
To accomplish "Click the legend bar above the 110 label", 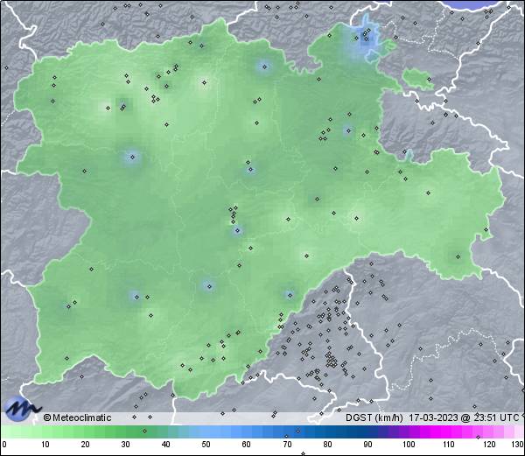I will coord(450,431).
